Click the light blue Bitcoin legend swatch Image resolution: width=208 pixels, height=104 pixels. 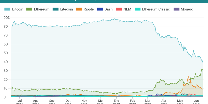[7, 9]
